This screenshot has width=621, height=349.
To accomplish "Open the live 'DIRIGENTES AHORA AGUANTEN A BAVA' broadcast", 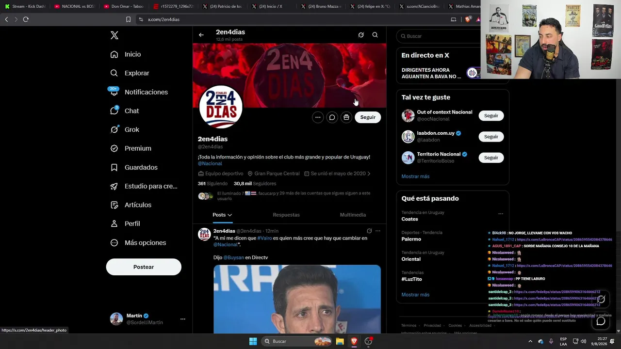I will point(439,73).
